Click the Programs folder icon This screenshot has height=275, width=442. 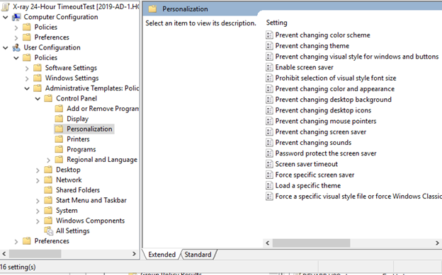(x=59, y=149)
